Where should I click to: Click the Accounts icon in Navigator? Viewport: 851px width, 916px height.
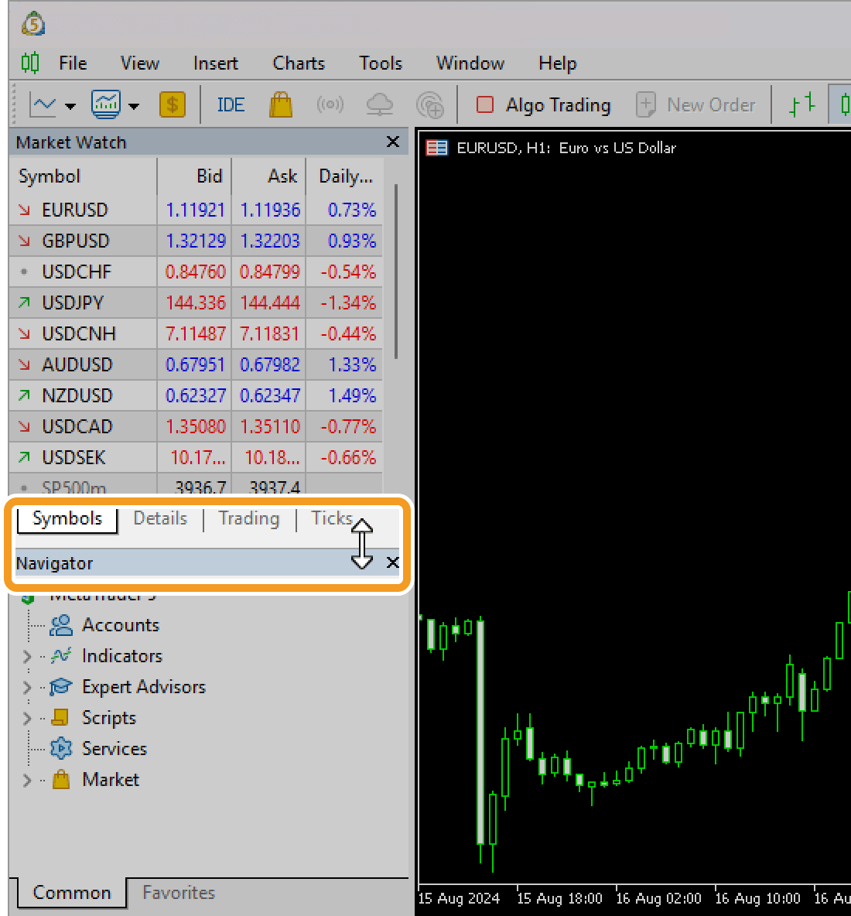pos(61,625)
